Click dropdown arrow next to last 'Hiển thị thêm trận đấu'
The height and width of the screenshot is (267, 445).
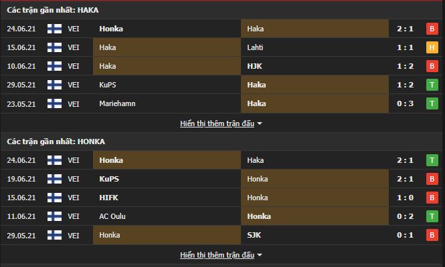[260, 255]
